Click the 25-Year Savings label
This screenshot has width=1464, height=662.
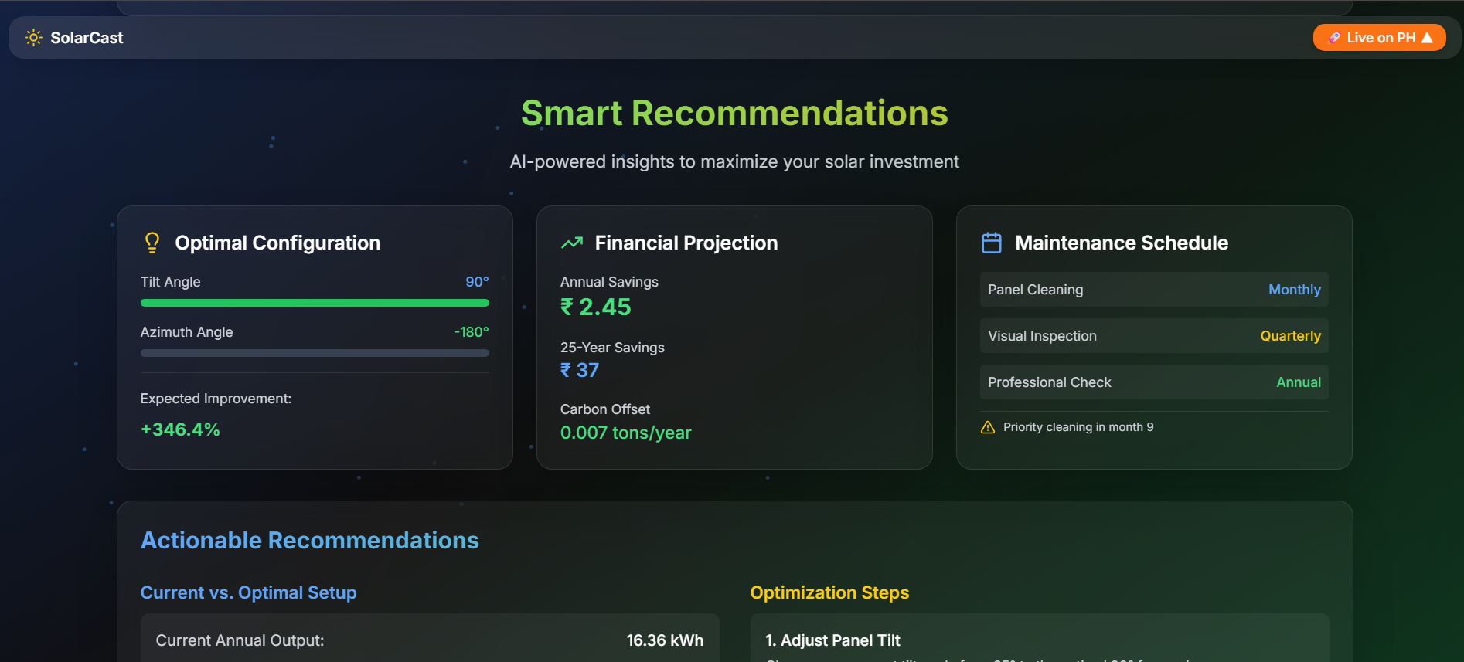click(612, 348)
